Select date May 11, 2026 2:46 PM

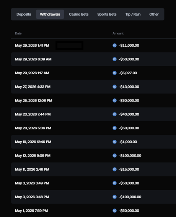click(32, 170)
